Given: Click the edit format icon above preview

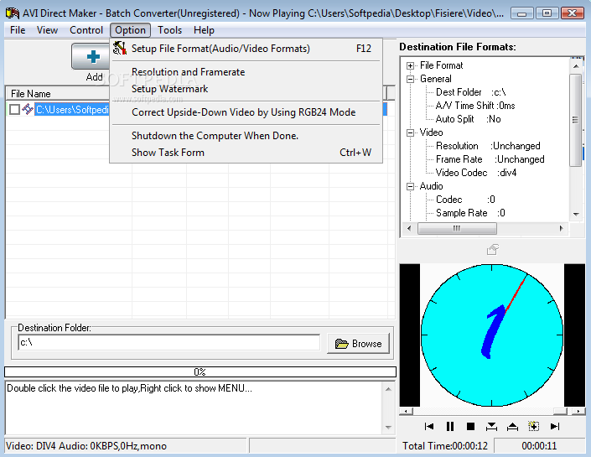Looking at the screenshot, I should [x=492, y=250].
